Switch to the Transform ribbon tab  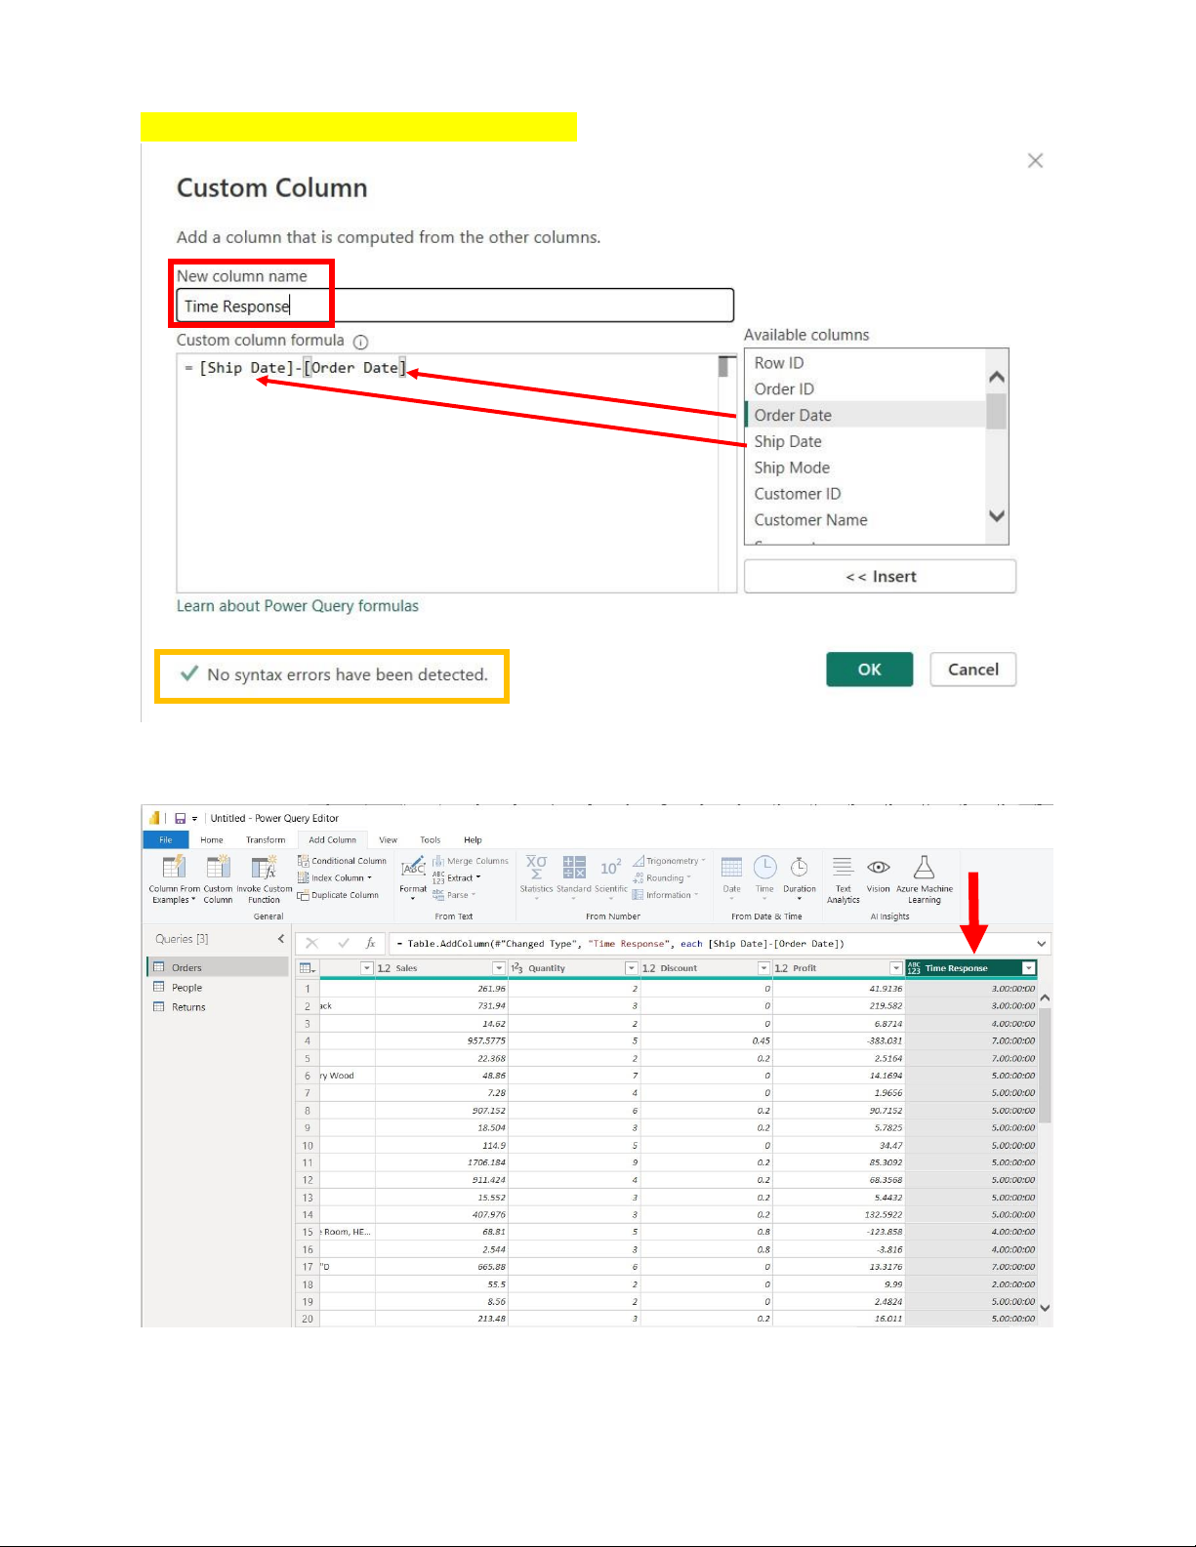click(x=266, y=839)
